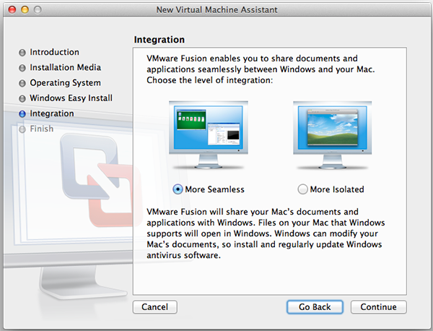Minimize the window with yellow button
Screen dimensions: 433x331
tap(25, 9)
